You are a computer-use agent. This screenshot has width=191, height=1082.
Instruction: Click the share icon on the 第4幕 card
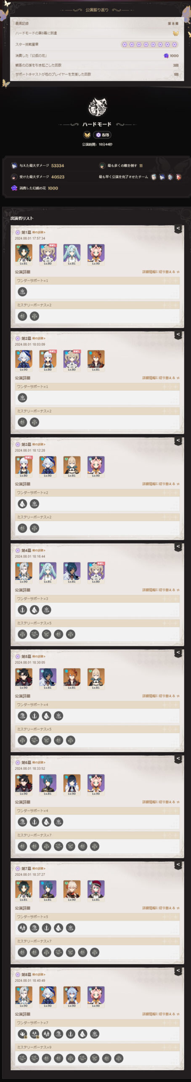(178, 546)
